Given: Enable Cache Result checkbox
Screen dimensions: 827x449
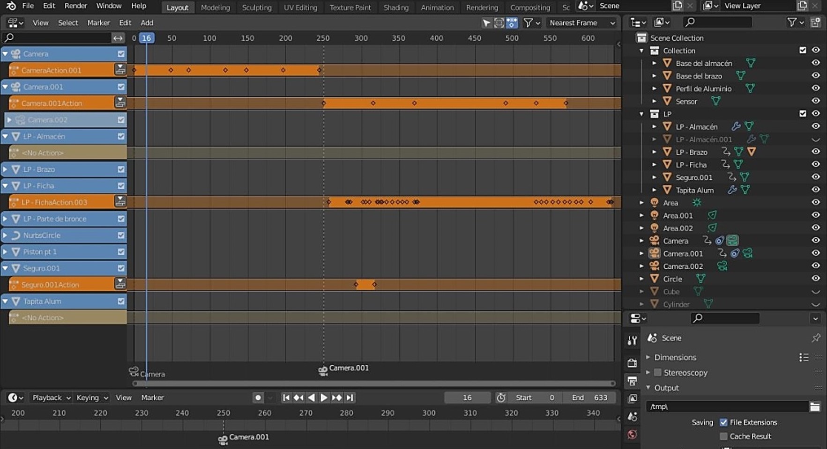Looking at the screenshot, I should coord(723,436).
